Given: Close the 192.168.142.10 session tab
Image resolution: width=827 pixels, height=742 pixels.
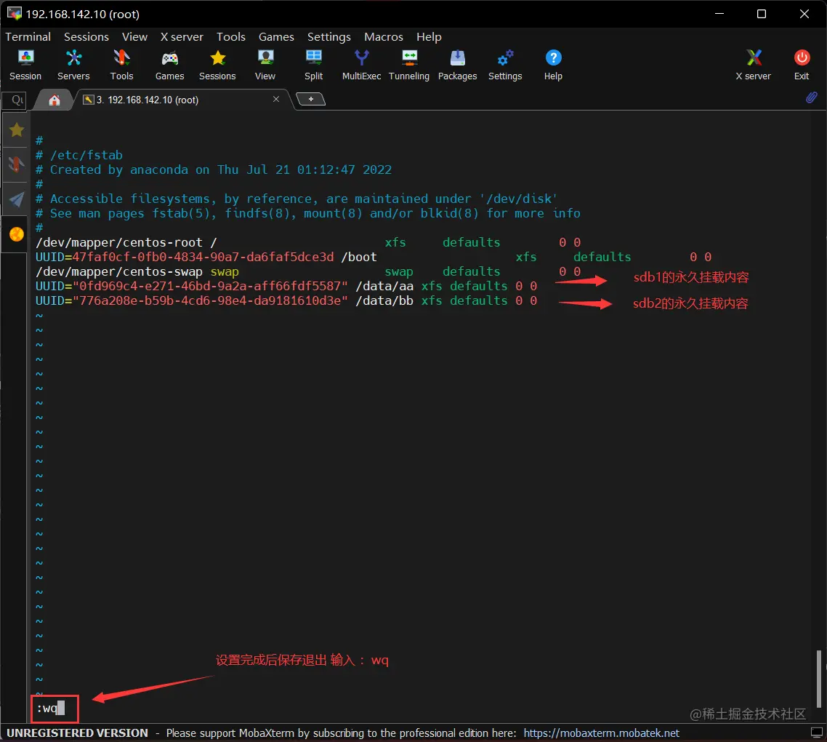Looking at the screenshot, I should (x=276, y=99).
